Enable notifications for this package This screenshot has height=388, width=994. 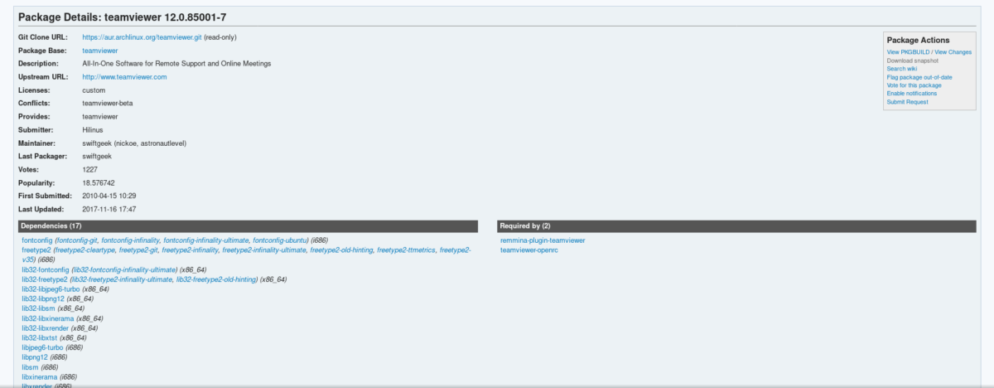click(911, 94)
